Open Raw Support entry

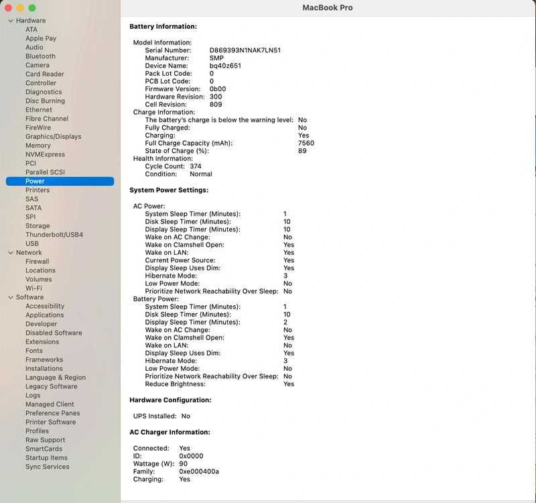45,440
